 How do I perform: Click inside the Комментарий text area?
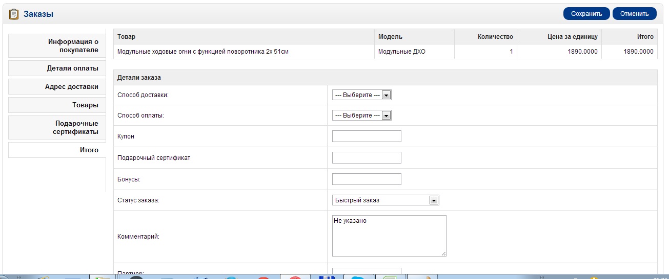(389, 236)
